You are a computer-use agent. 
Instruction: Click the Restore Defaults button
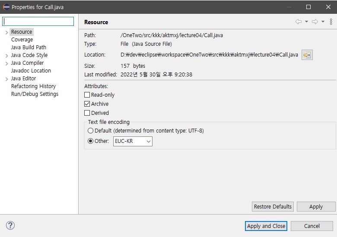[273, 206]
